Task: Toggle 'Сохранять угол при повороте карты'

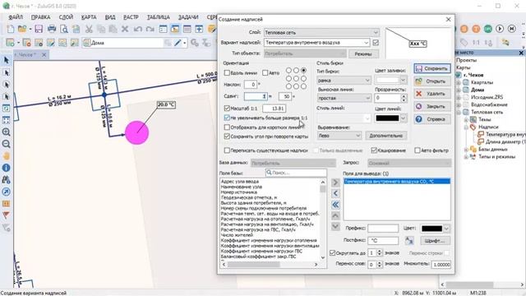Action: 227,136
